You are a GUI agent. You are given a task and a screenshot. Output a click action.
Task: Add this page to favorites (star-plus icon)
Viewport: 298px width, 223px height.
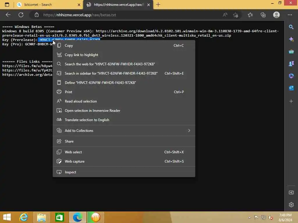236,15
